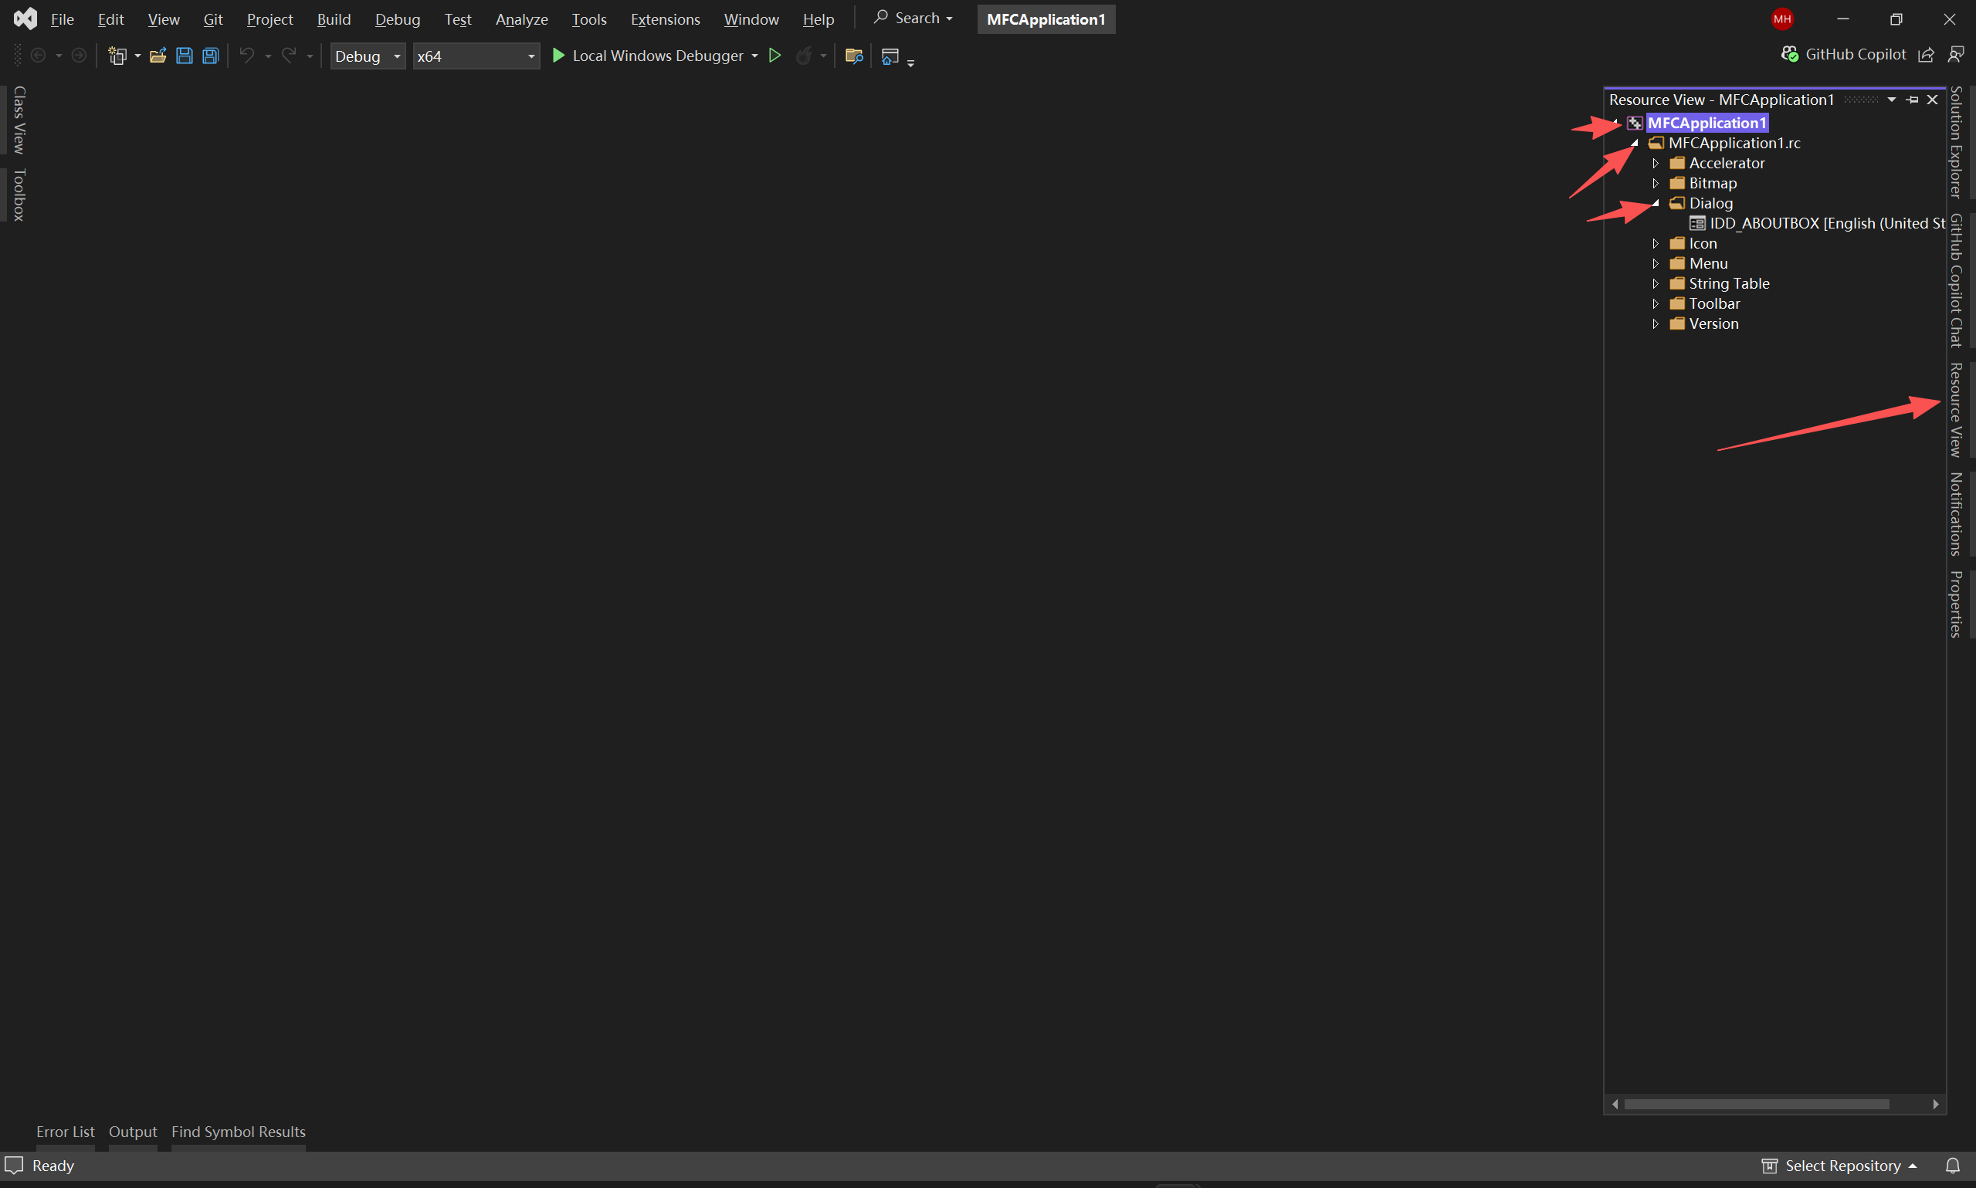Expand the Version folder node
The image size is (1976, 1188).
(x=1656, y=323)
